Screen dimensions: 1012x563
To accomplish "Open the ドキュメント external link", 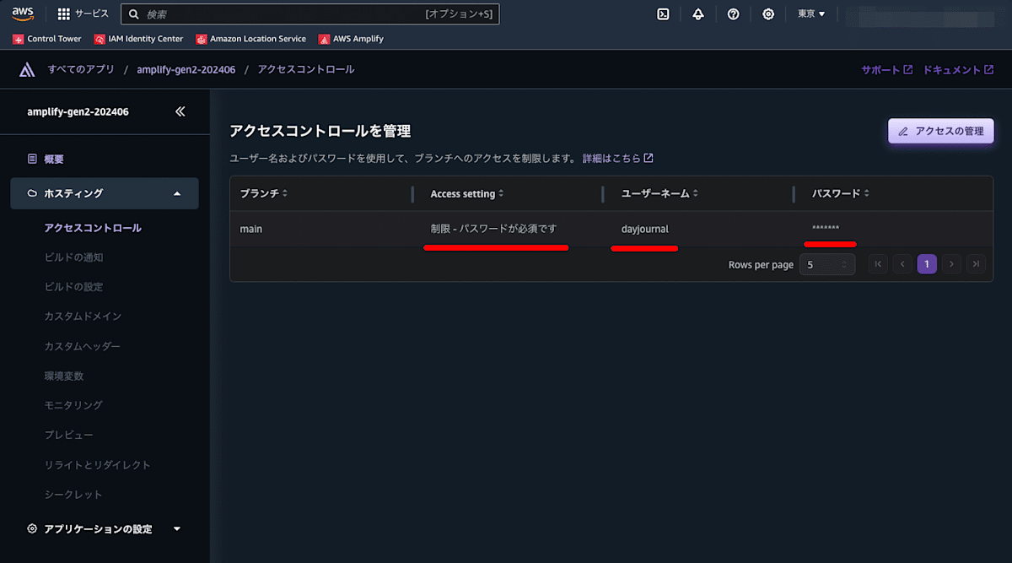I will point(957,70).
